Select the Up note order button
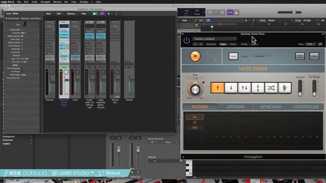Screen dimensions: 326x183 tap(218, 88)
